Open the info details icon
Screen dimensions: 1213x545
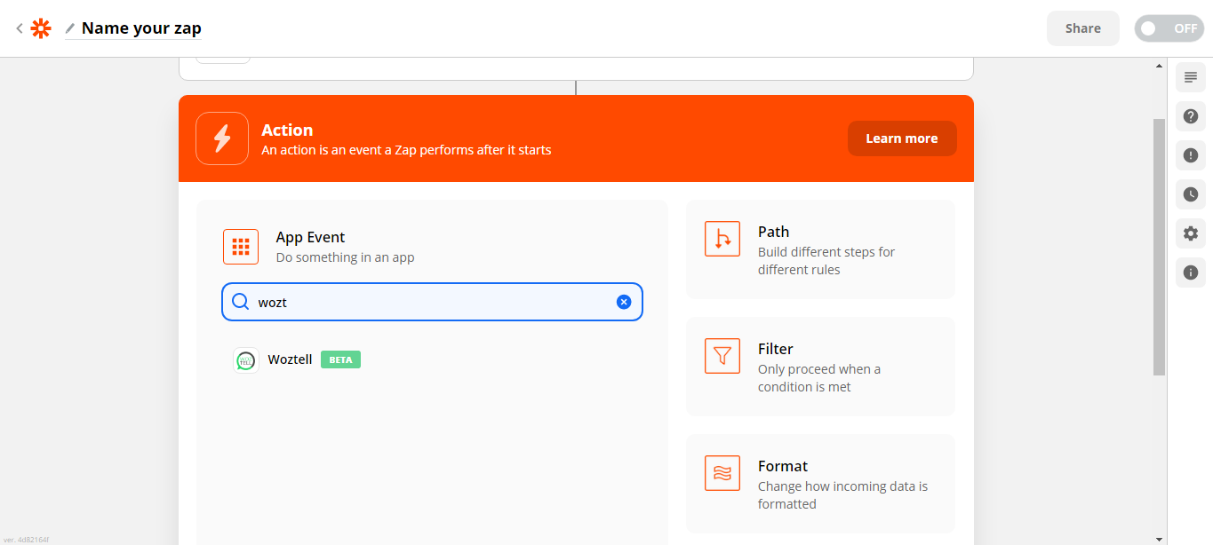(x=1191, y=272)
